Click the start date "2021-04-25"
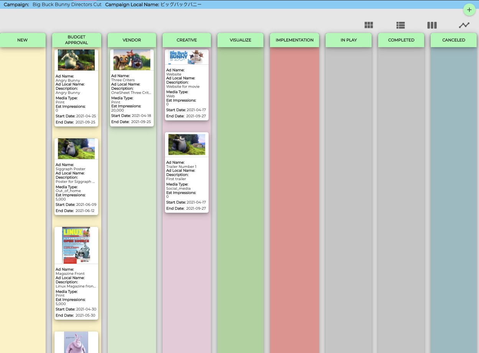This screenshot has width=479, height=353. [x=86, y=116]
